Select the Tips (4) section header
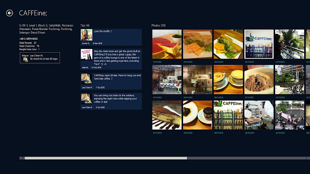Viewport: 310px width, 174px height. tap(85, 26)
